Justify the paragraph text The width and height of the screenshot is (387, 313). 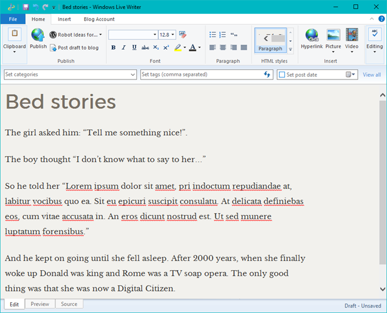coord(244,47)
